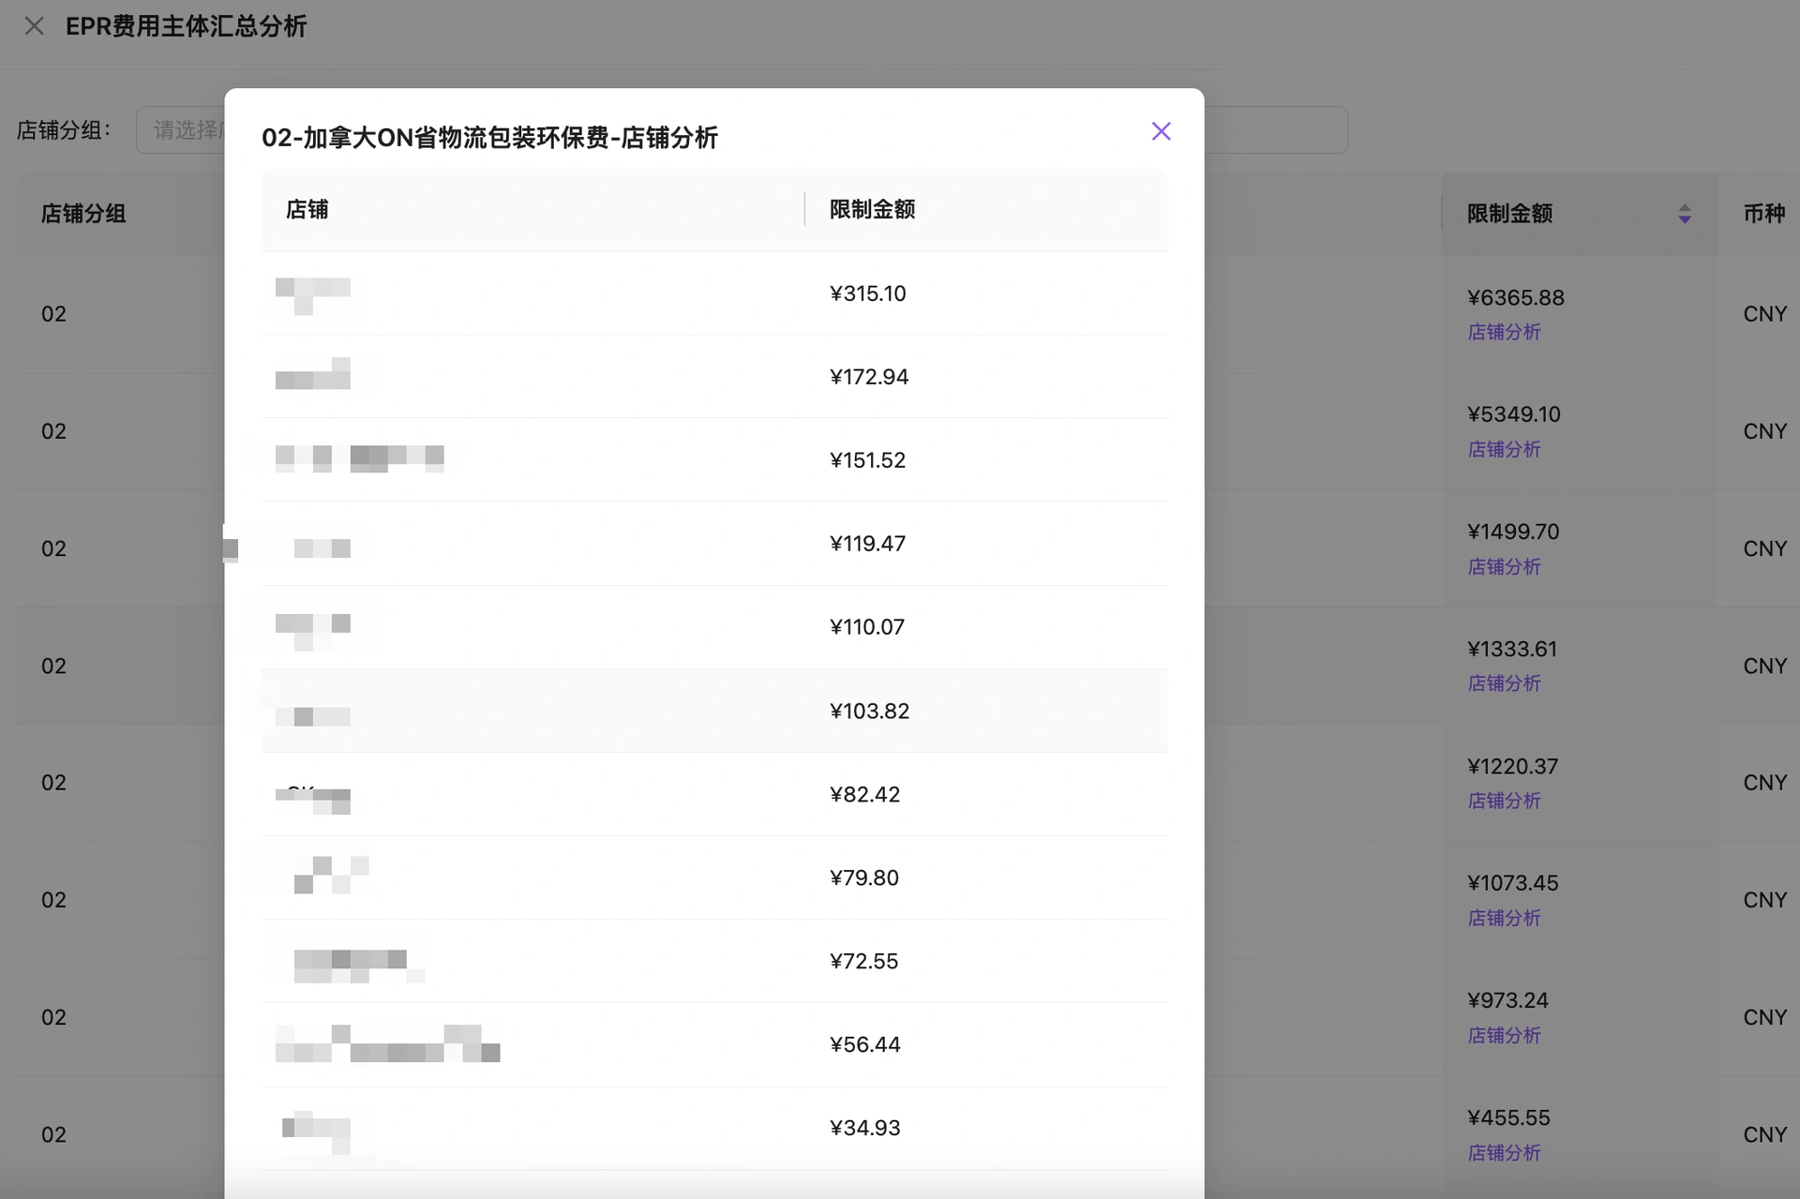Click the 币种 column header
1800x1199 pixels.
pos(1763,214)
